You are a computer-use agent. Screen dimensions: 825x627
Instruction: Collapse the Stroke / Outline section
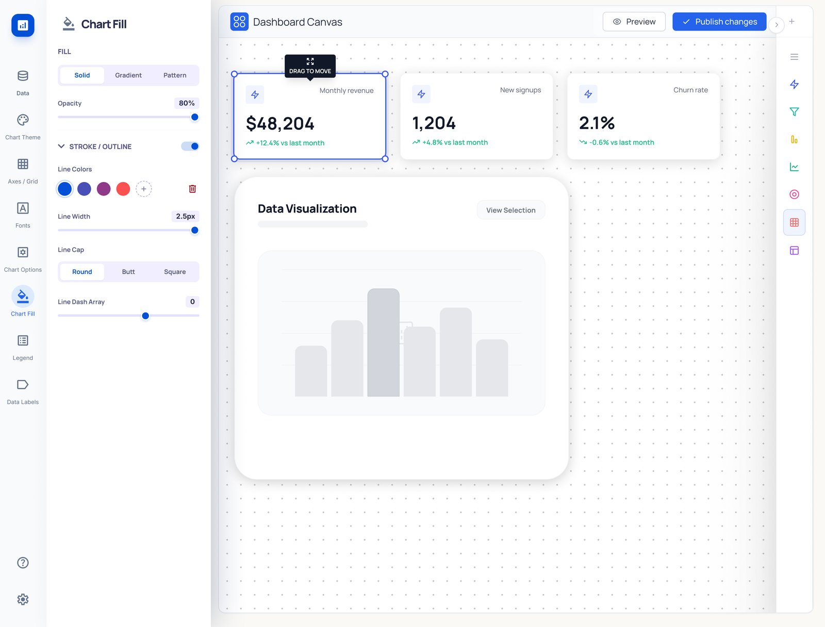pyautogui.click(x=61, y=146)
